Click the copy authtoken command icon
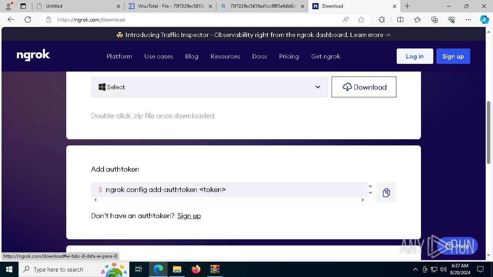Image resolution: width=493 pixels, height=277 pixels. point(386,192)
